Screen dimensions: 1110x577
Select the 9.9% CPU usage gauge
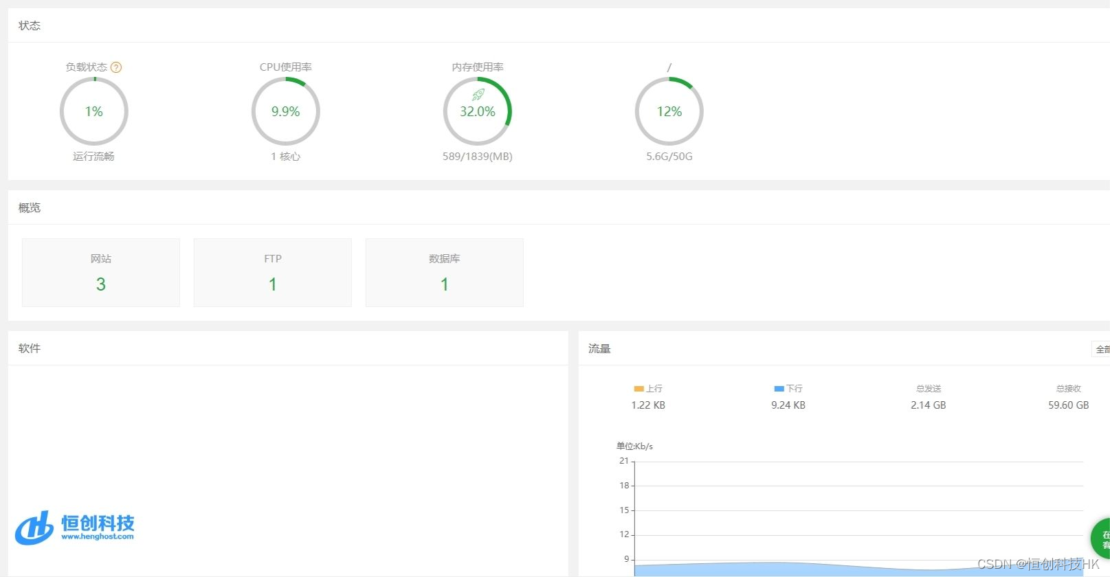[286, 111]
